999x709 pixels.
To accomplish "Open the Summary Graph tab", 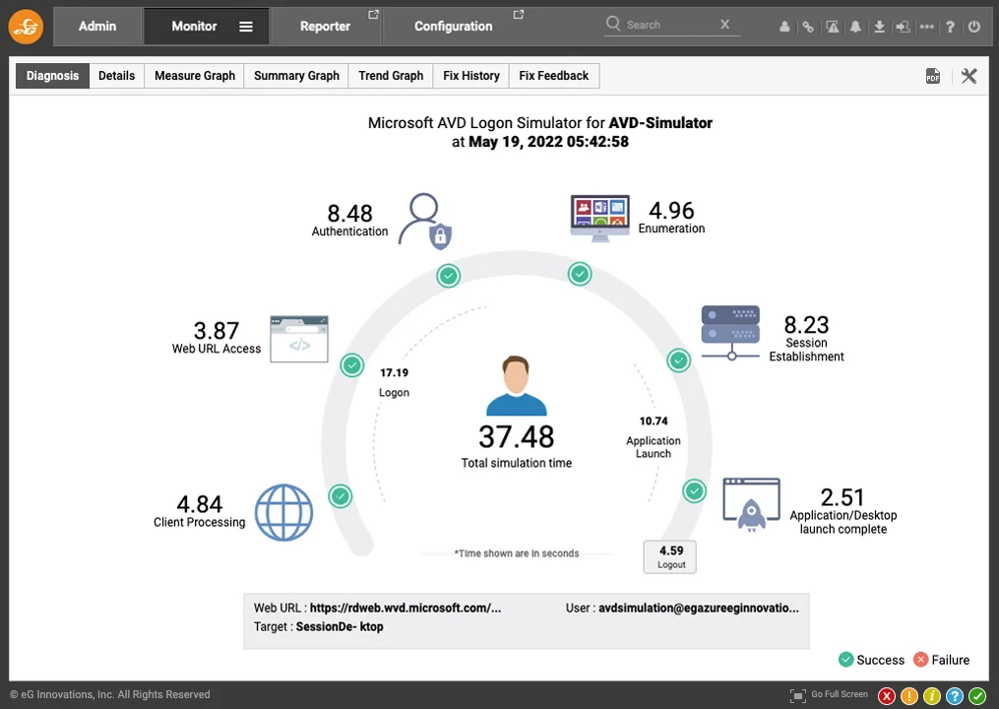I will (x=296, y=76).
